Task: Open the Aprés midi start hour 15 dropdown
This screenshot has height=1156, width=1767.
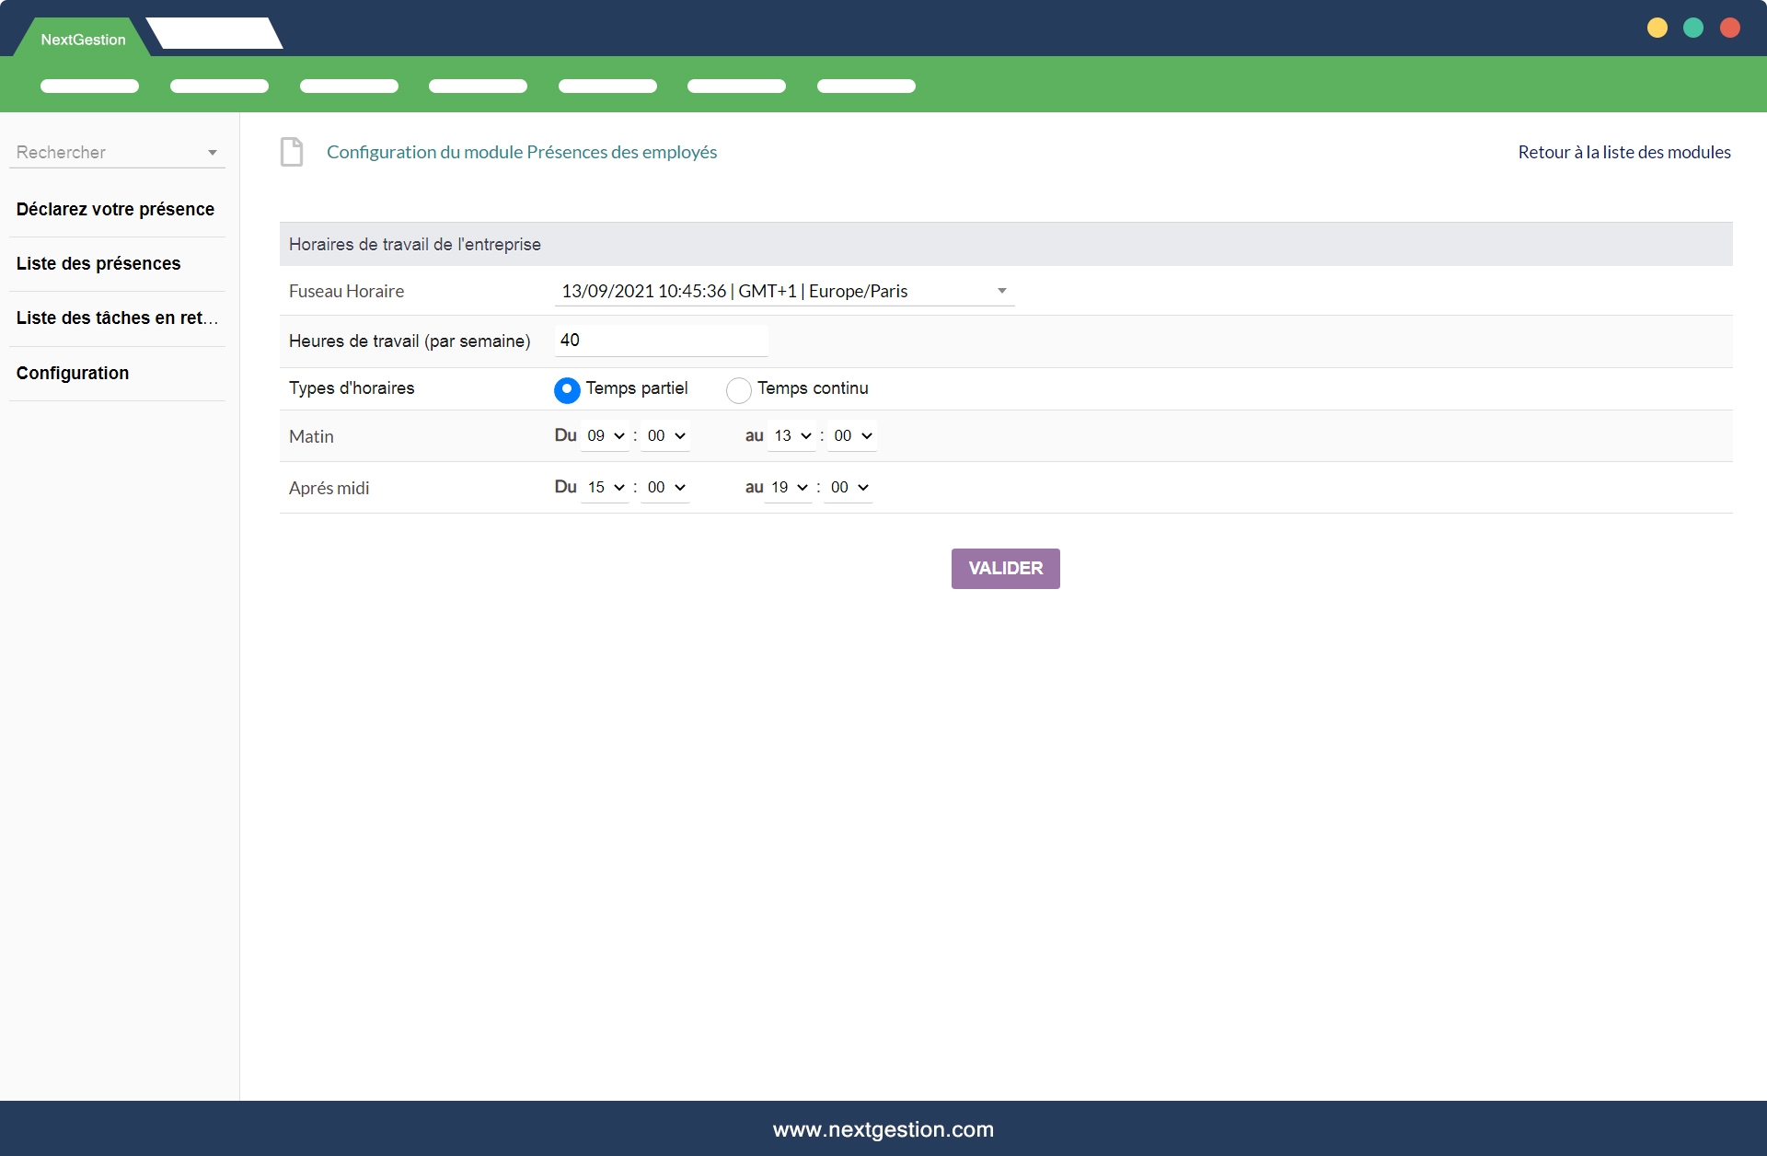Action: [606, 487]
